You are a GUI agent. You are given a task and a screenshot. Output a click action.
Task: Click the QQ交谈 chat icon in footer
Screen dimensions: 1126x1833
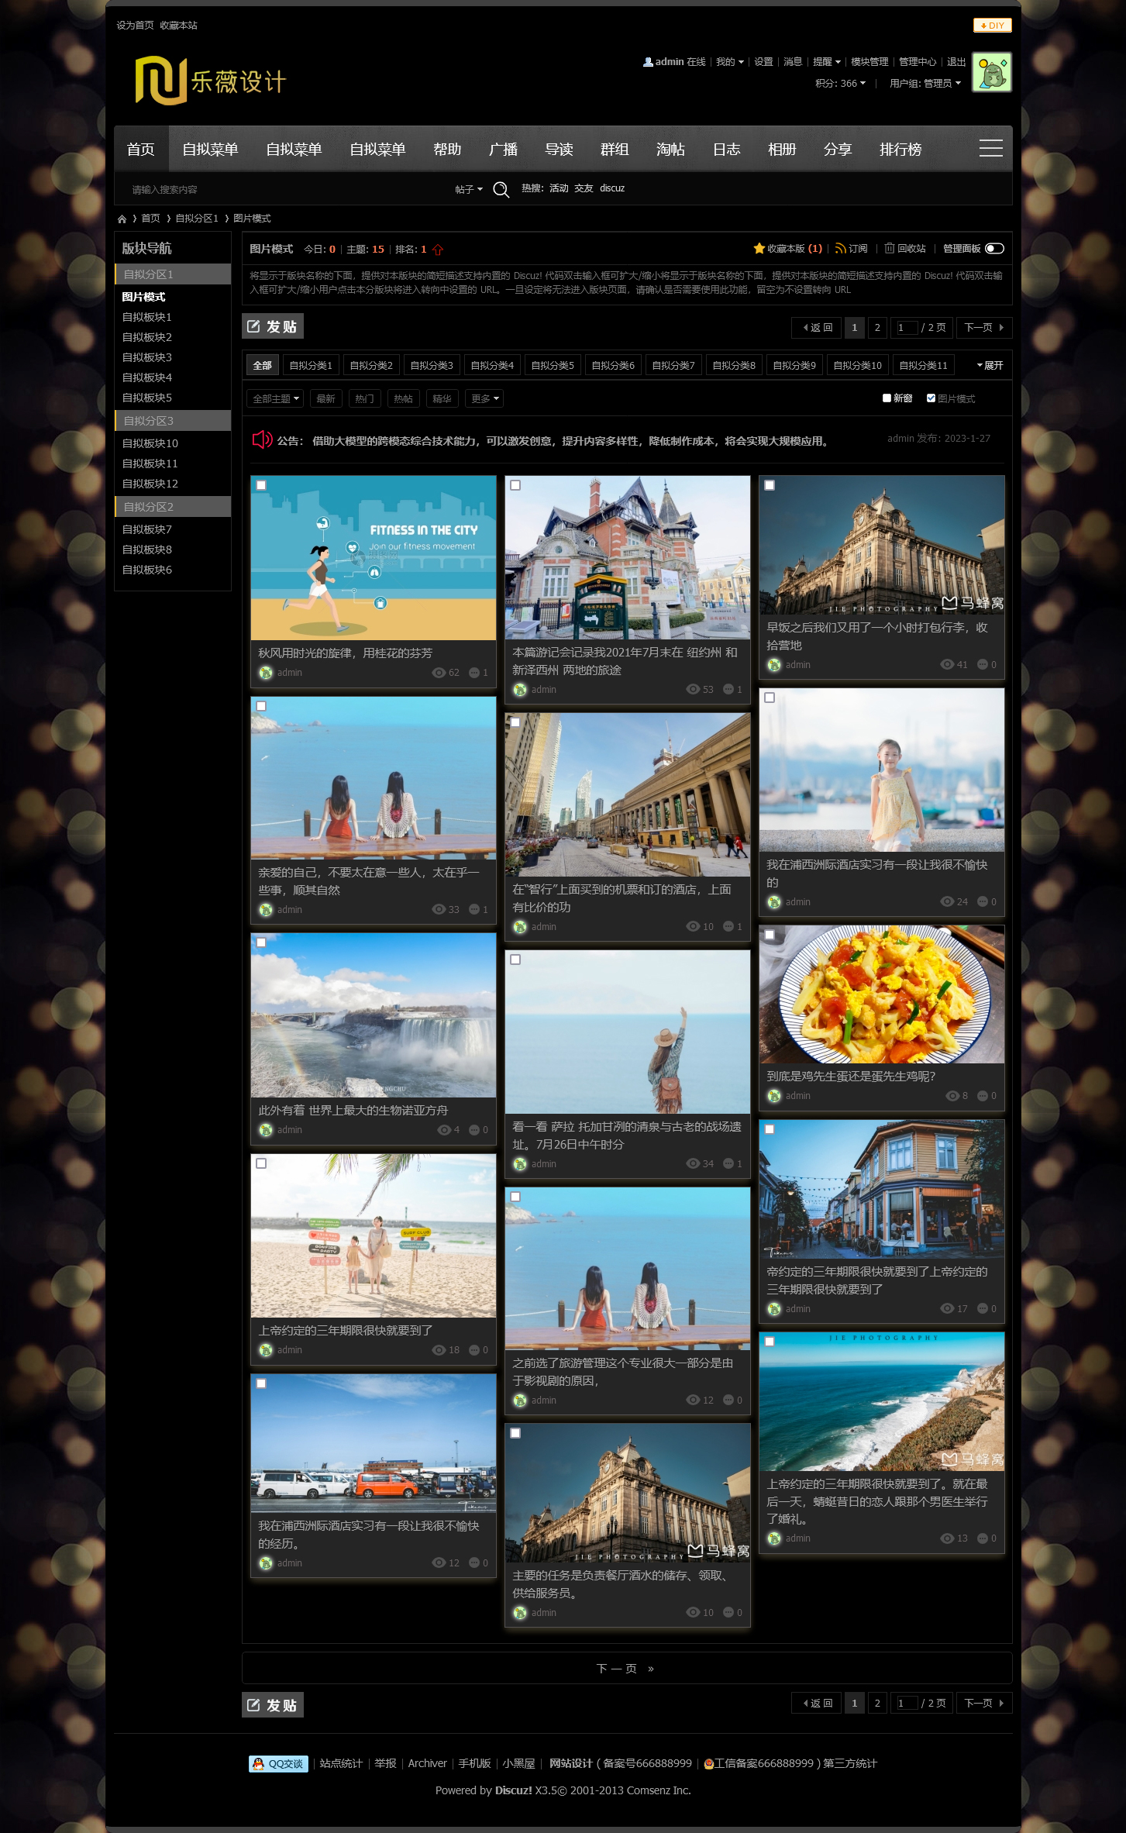pyautogui.click(x=278, y=1763)
